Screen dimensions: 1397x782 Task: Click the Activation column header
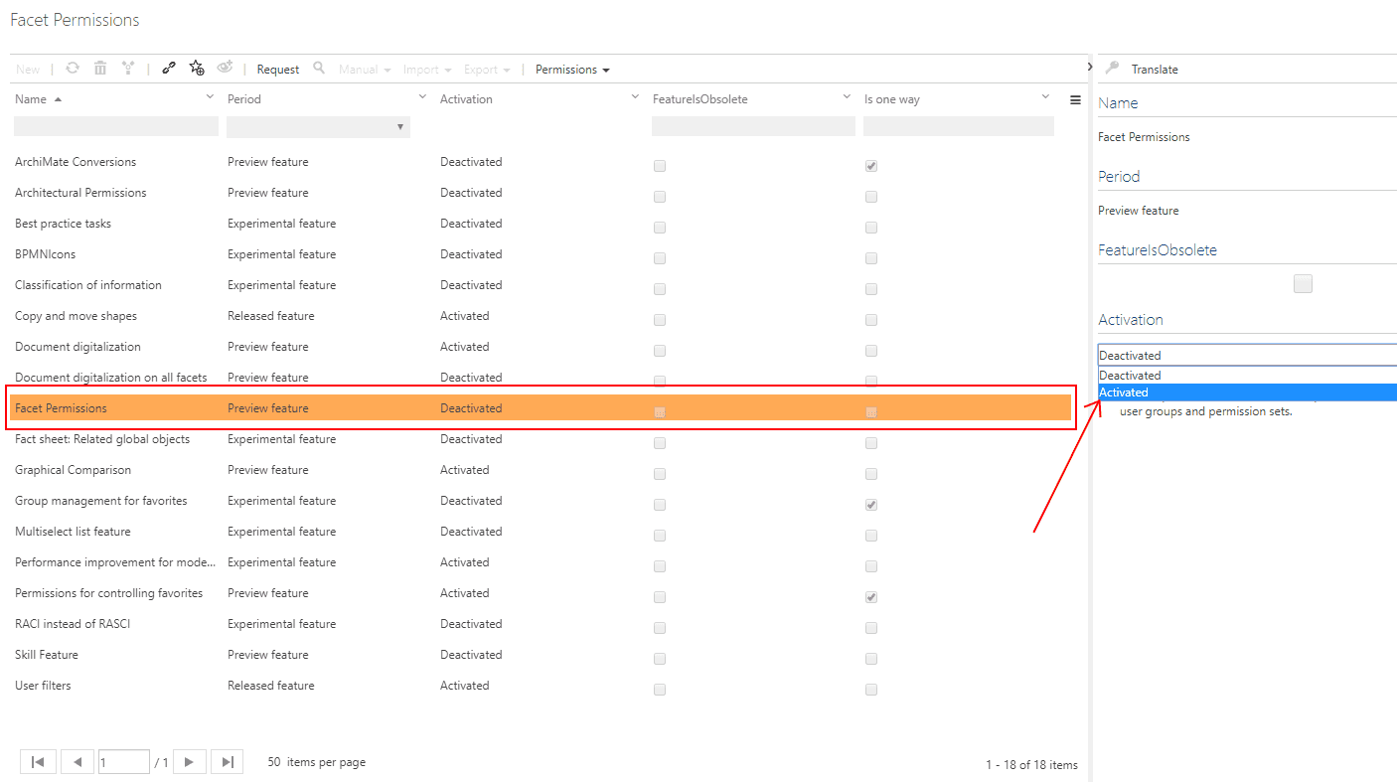click(466, 99)
